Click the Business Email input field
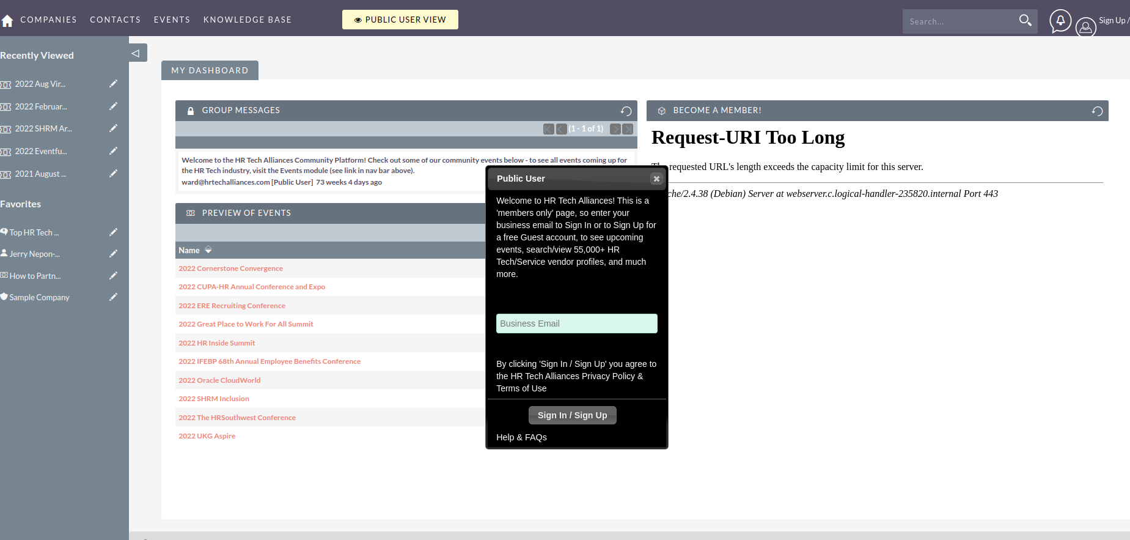 577,324
